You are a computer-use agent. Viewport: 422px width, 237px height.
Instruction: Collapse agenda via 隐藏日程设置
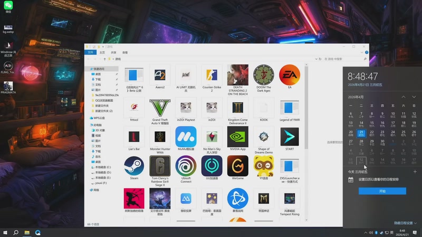405,223
